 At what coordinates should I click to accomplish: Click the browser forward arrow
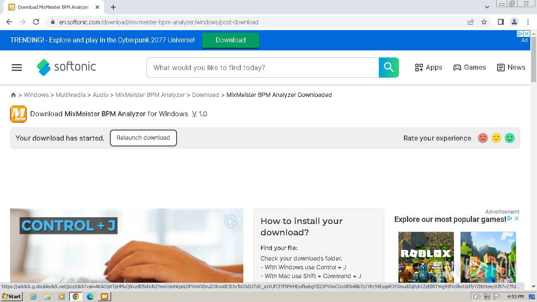23,22
